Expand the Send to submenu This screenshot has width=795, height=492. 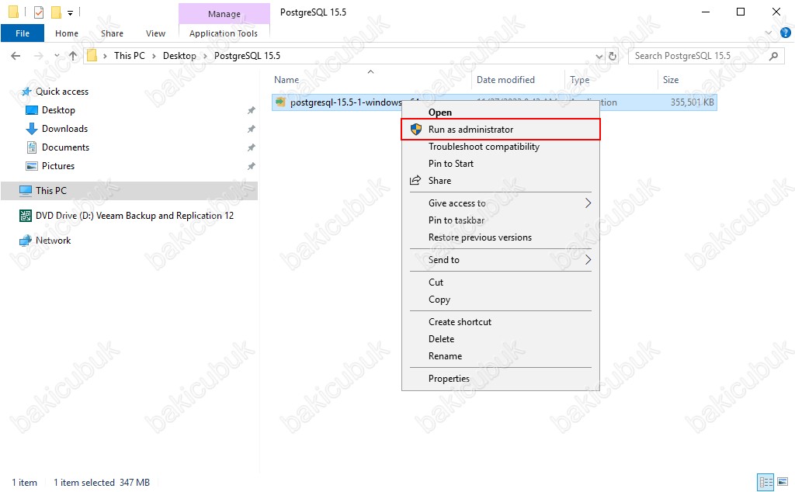[x=501, y=260]
